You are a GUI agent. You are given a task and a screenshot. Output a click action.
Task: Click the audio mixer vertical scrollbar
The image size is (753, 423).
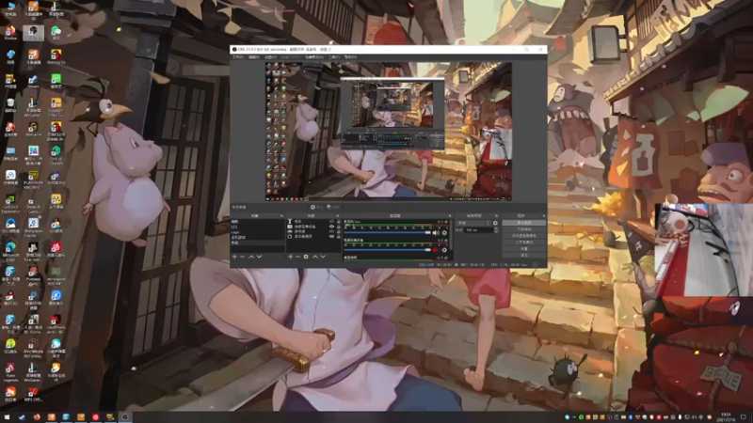[x=452, y=235]
